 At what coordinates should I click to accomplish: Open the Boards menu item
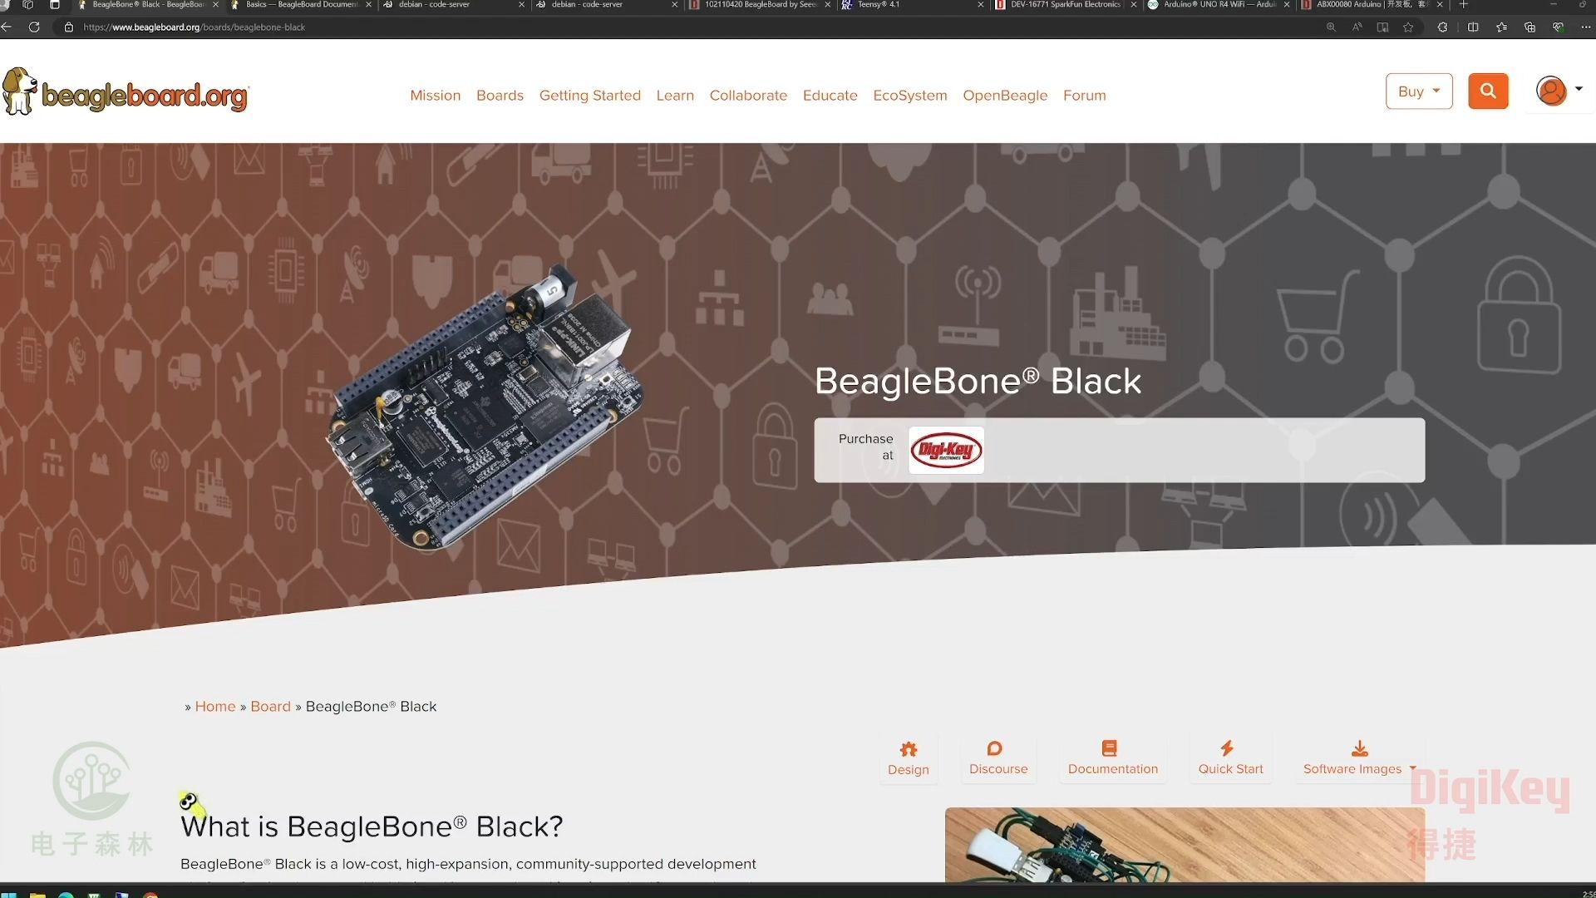coord(500,95)
